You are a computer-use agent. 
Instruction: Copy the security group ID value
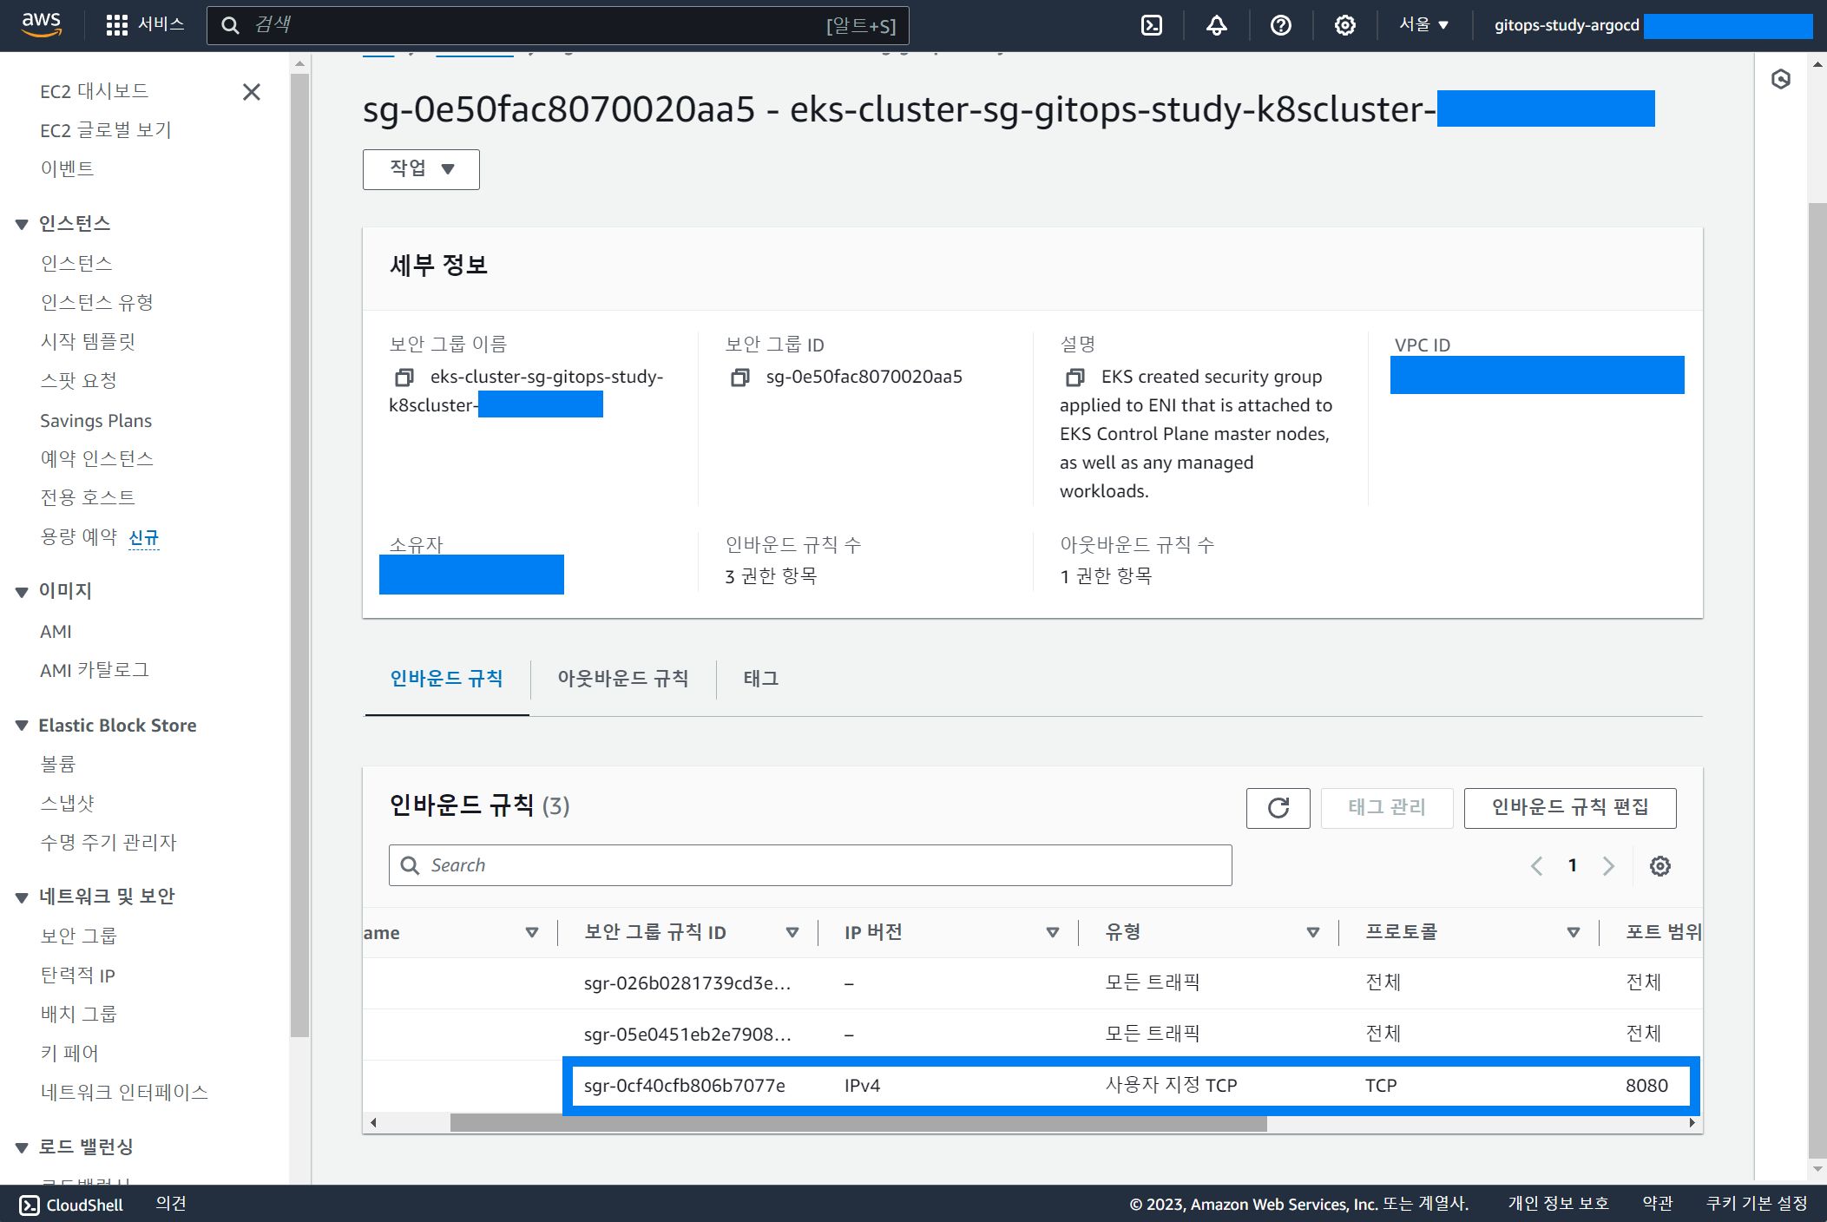pyautogui.click(x=739, y=378)
